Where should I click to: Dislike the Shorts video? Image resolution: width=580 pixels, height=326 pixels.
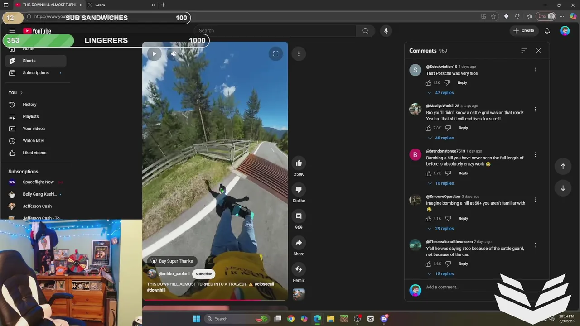point(299,190)
